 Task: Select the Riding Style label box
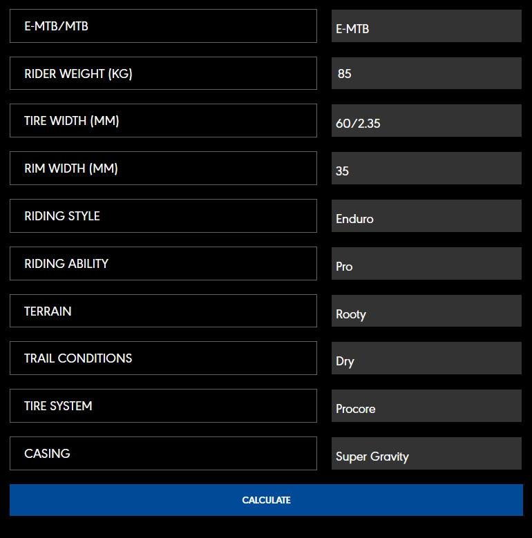[x=163, y=216]
